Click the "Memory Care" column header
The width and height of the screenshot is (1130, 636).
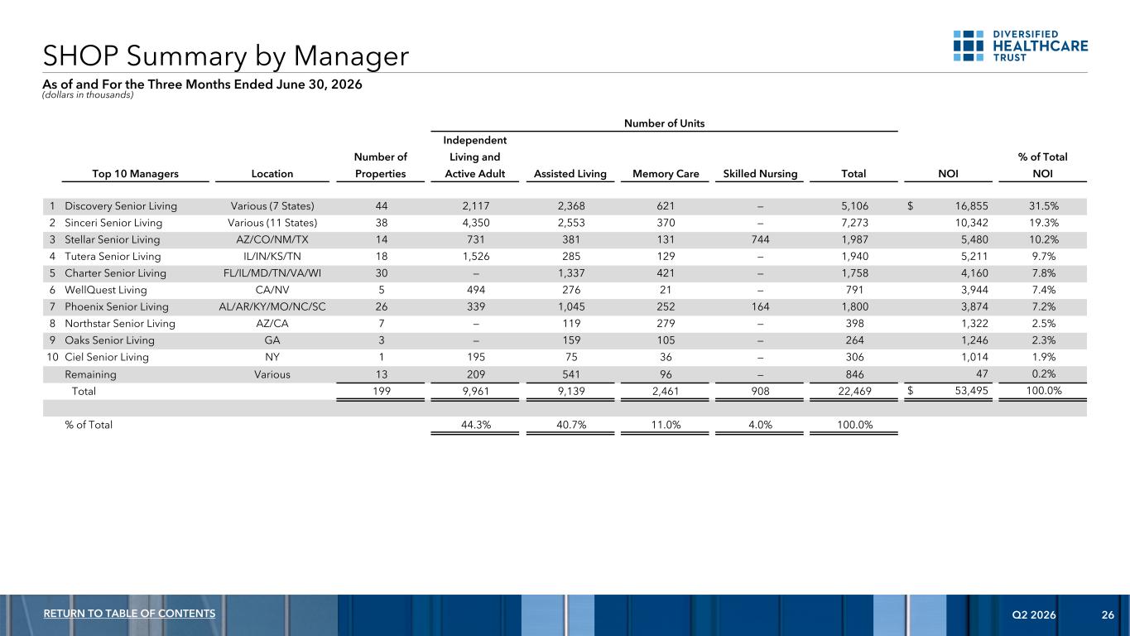[x=665, y=174]
